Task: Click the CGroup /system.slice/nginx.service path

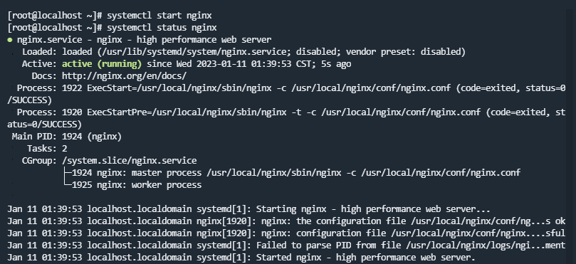Action: click(130, 161)
